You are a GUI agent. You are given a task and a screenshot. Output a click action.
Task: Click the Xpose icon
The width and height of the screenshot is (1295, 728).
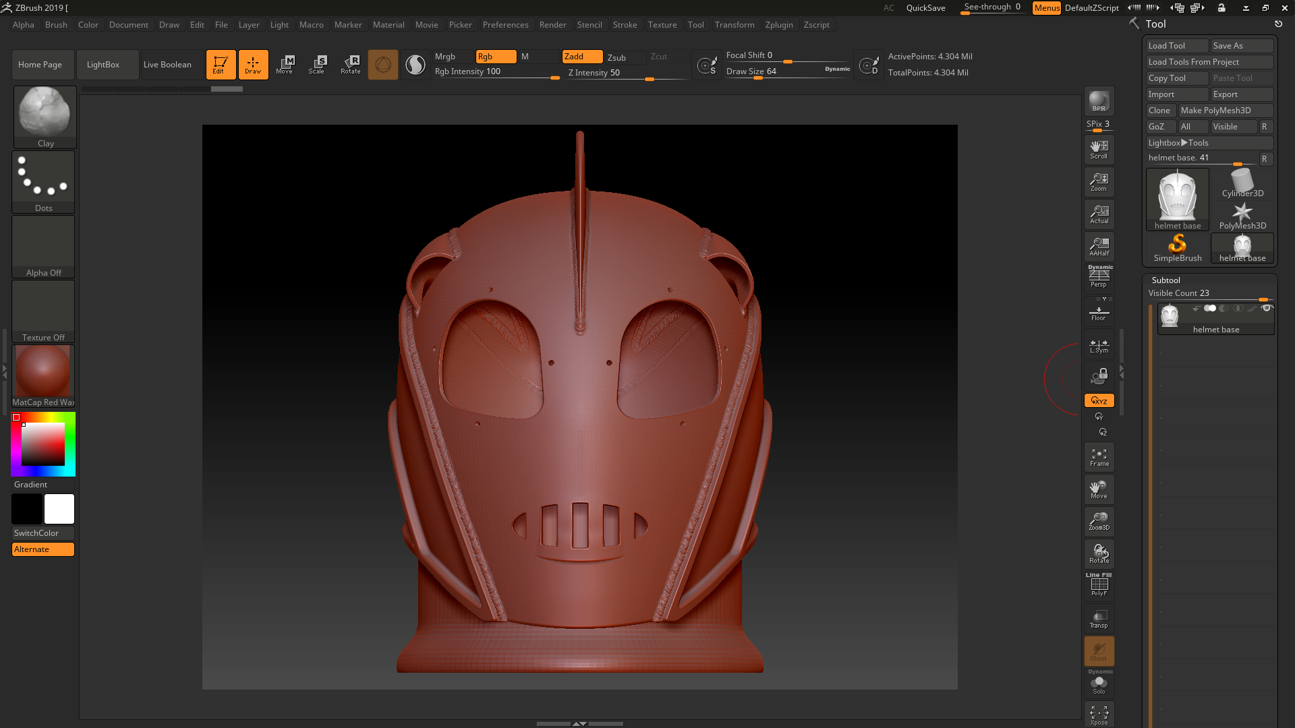(x=1099, y=715)
